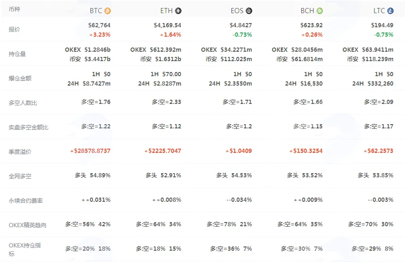Select EOS price change -0.73%
The image size is (405, 262).
[x=242, y=35]
